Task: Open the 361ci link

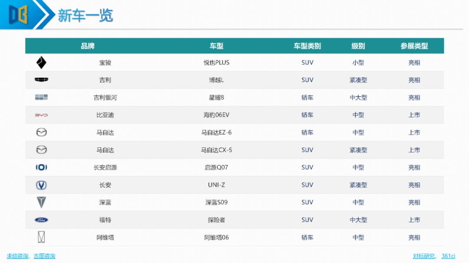Action: pyautogui.click(x=448, y=256)
